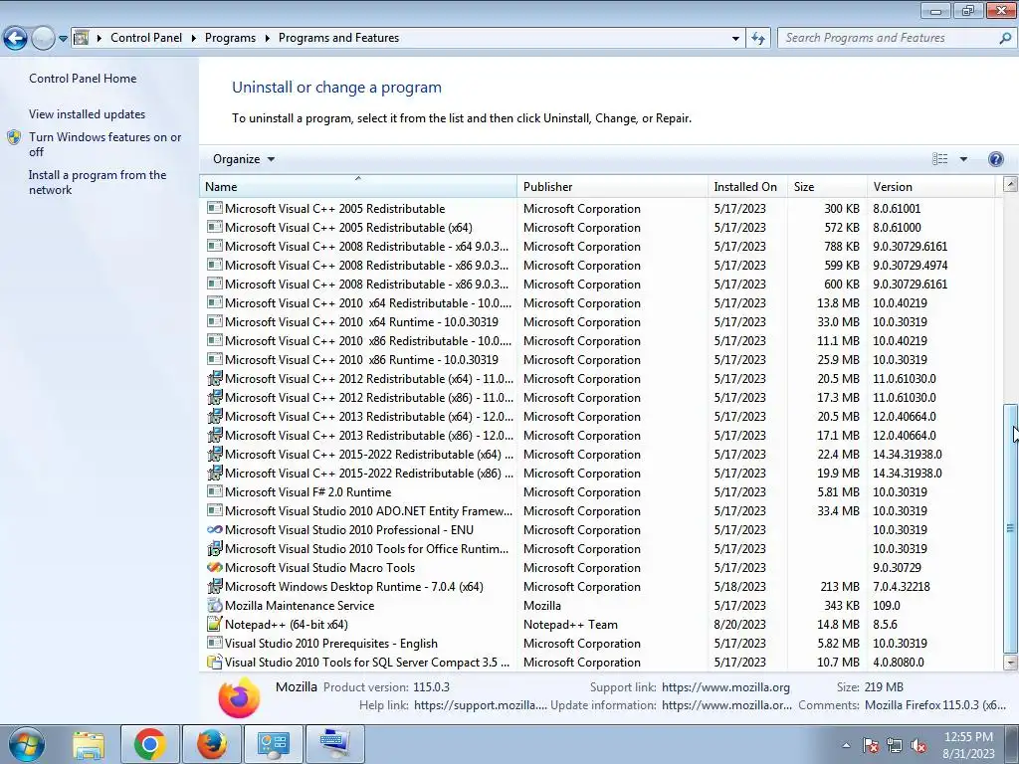Open Google Chrome from taskbar

(x=149, y=744)
